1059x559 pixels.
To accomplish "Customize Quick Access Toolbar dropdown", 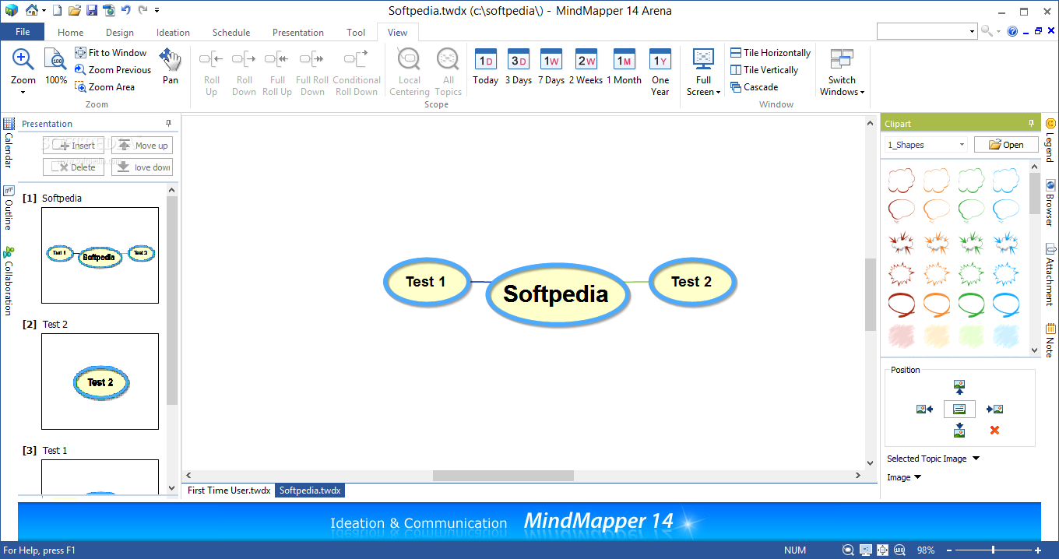I will (x=157, y=10).
